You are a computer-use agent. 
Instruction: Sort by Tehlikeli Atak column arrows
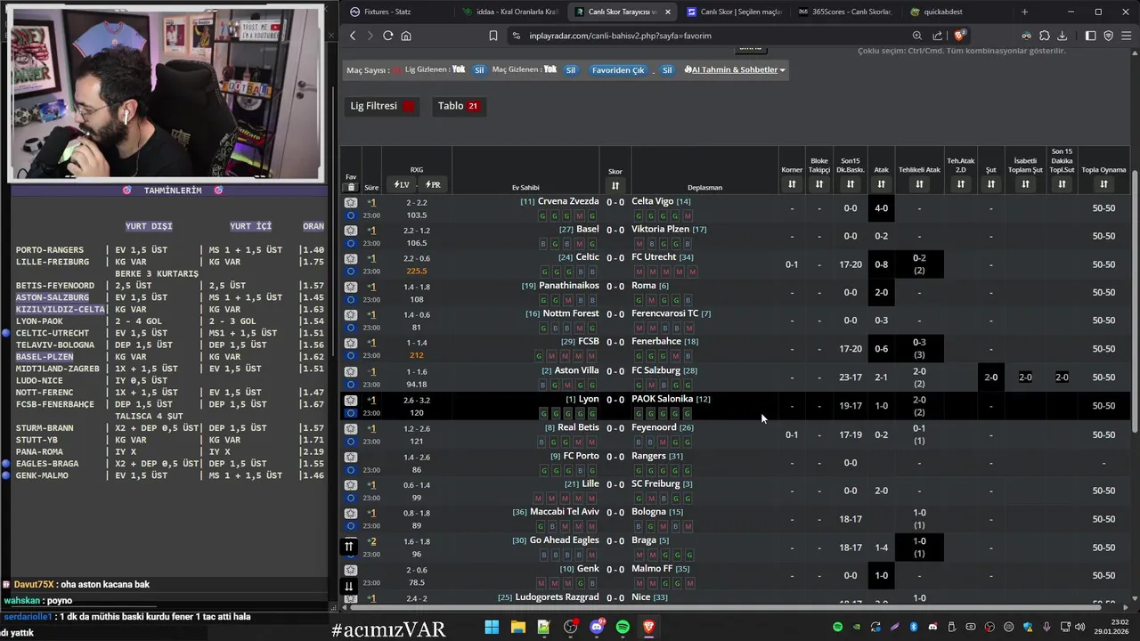click(x=919, y=184)
